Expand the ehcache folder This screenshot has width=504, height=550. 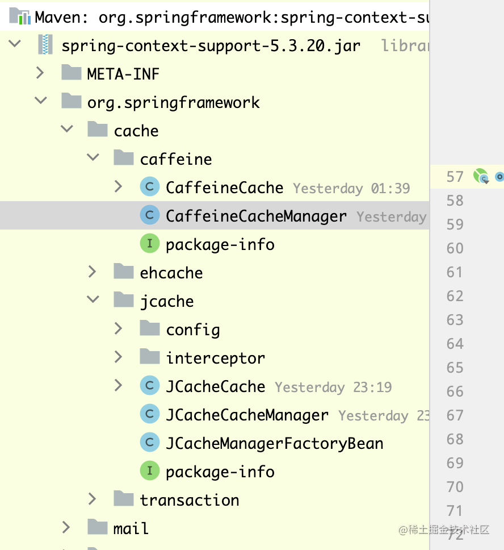coord(93,272)
